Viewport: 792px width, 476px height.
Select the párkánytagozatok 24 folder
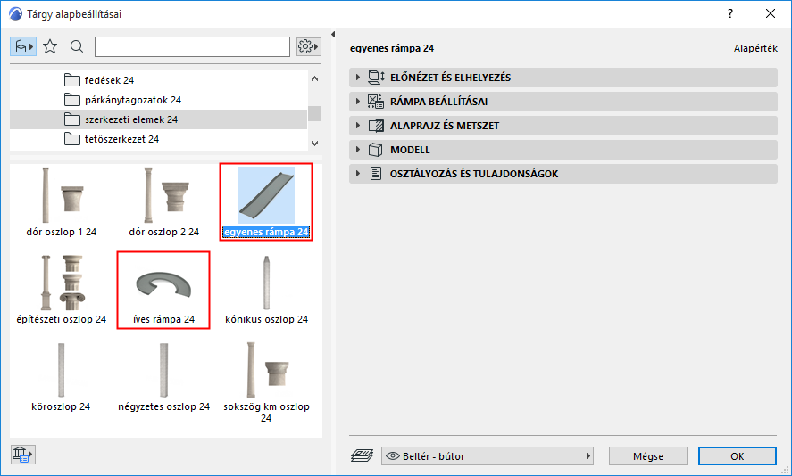159,100
